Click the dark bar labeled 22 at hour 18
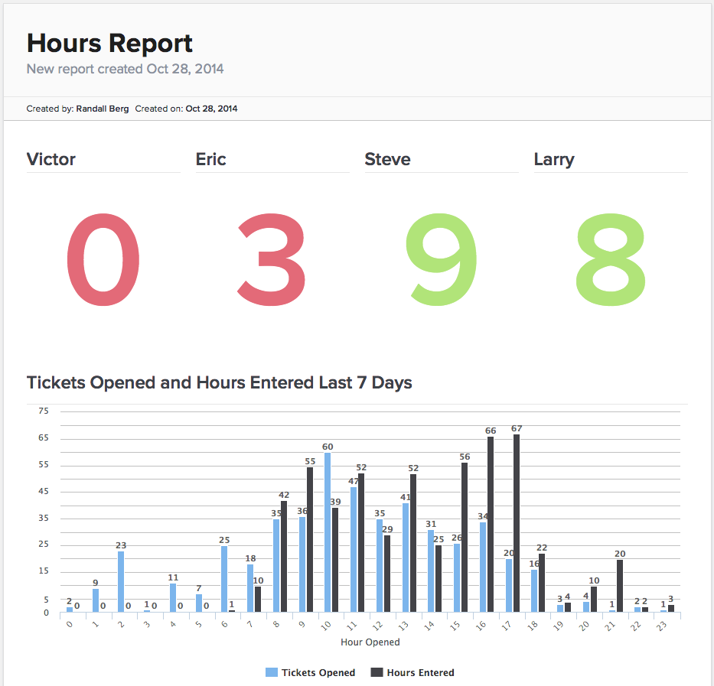Screen dimensions: 714x686 (x=542, y=583)
